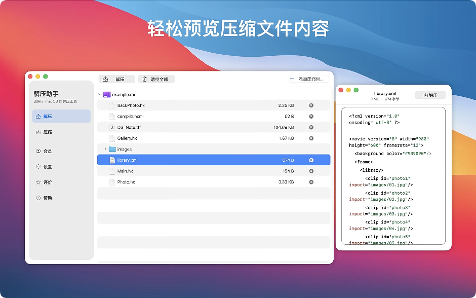Viewport: 476px width, 298px height.
Task: Click the example.rar archive name
Action: [x=124, y=94]
